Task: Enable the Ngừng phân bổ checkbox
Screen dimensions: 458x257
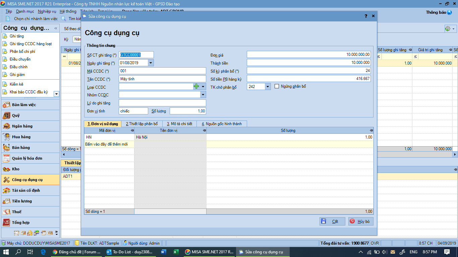Action: (x=277, y=86)
